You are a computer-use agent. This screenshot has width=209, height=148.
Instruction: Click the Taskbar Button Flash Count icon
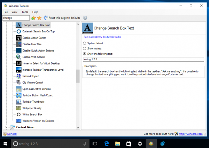[19, 95]
